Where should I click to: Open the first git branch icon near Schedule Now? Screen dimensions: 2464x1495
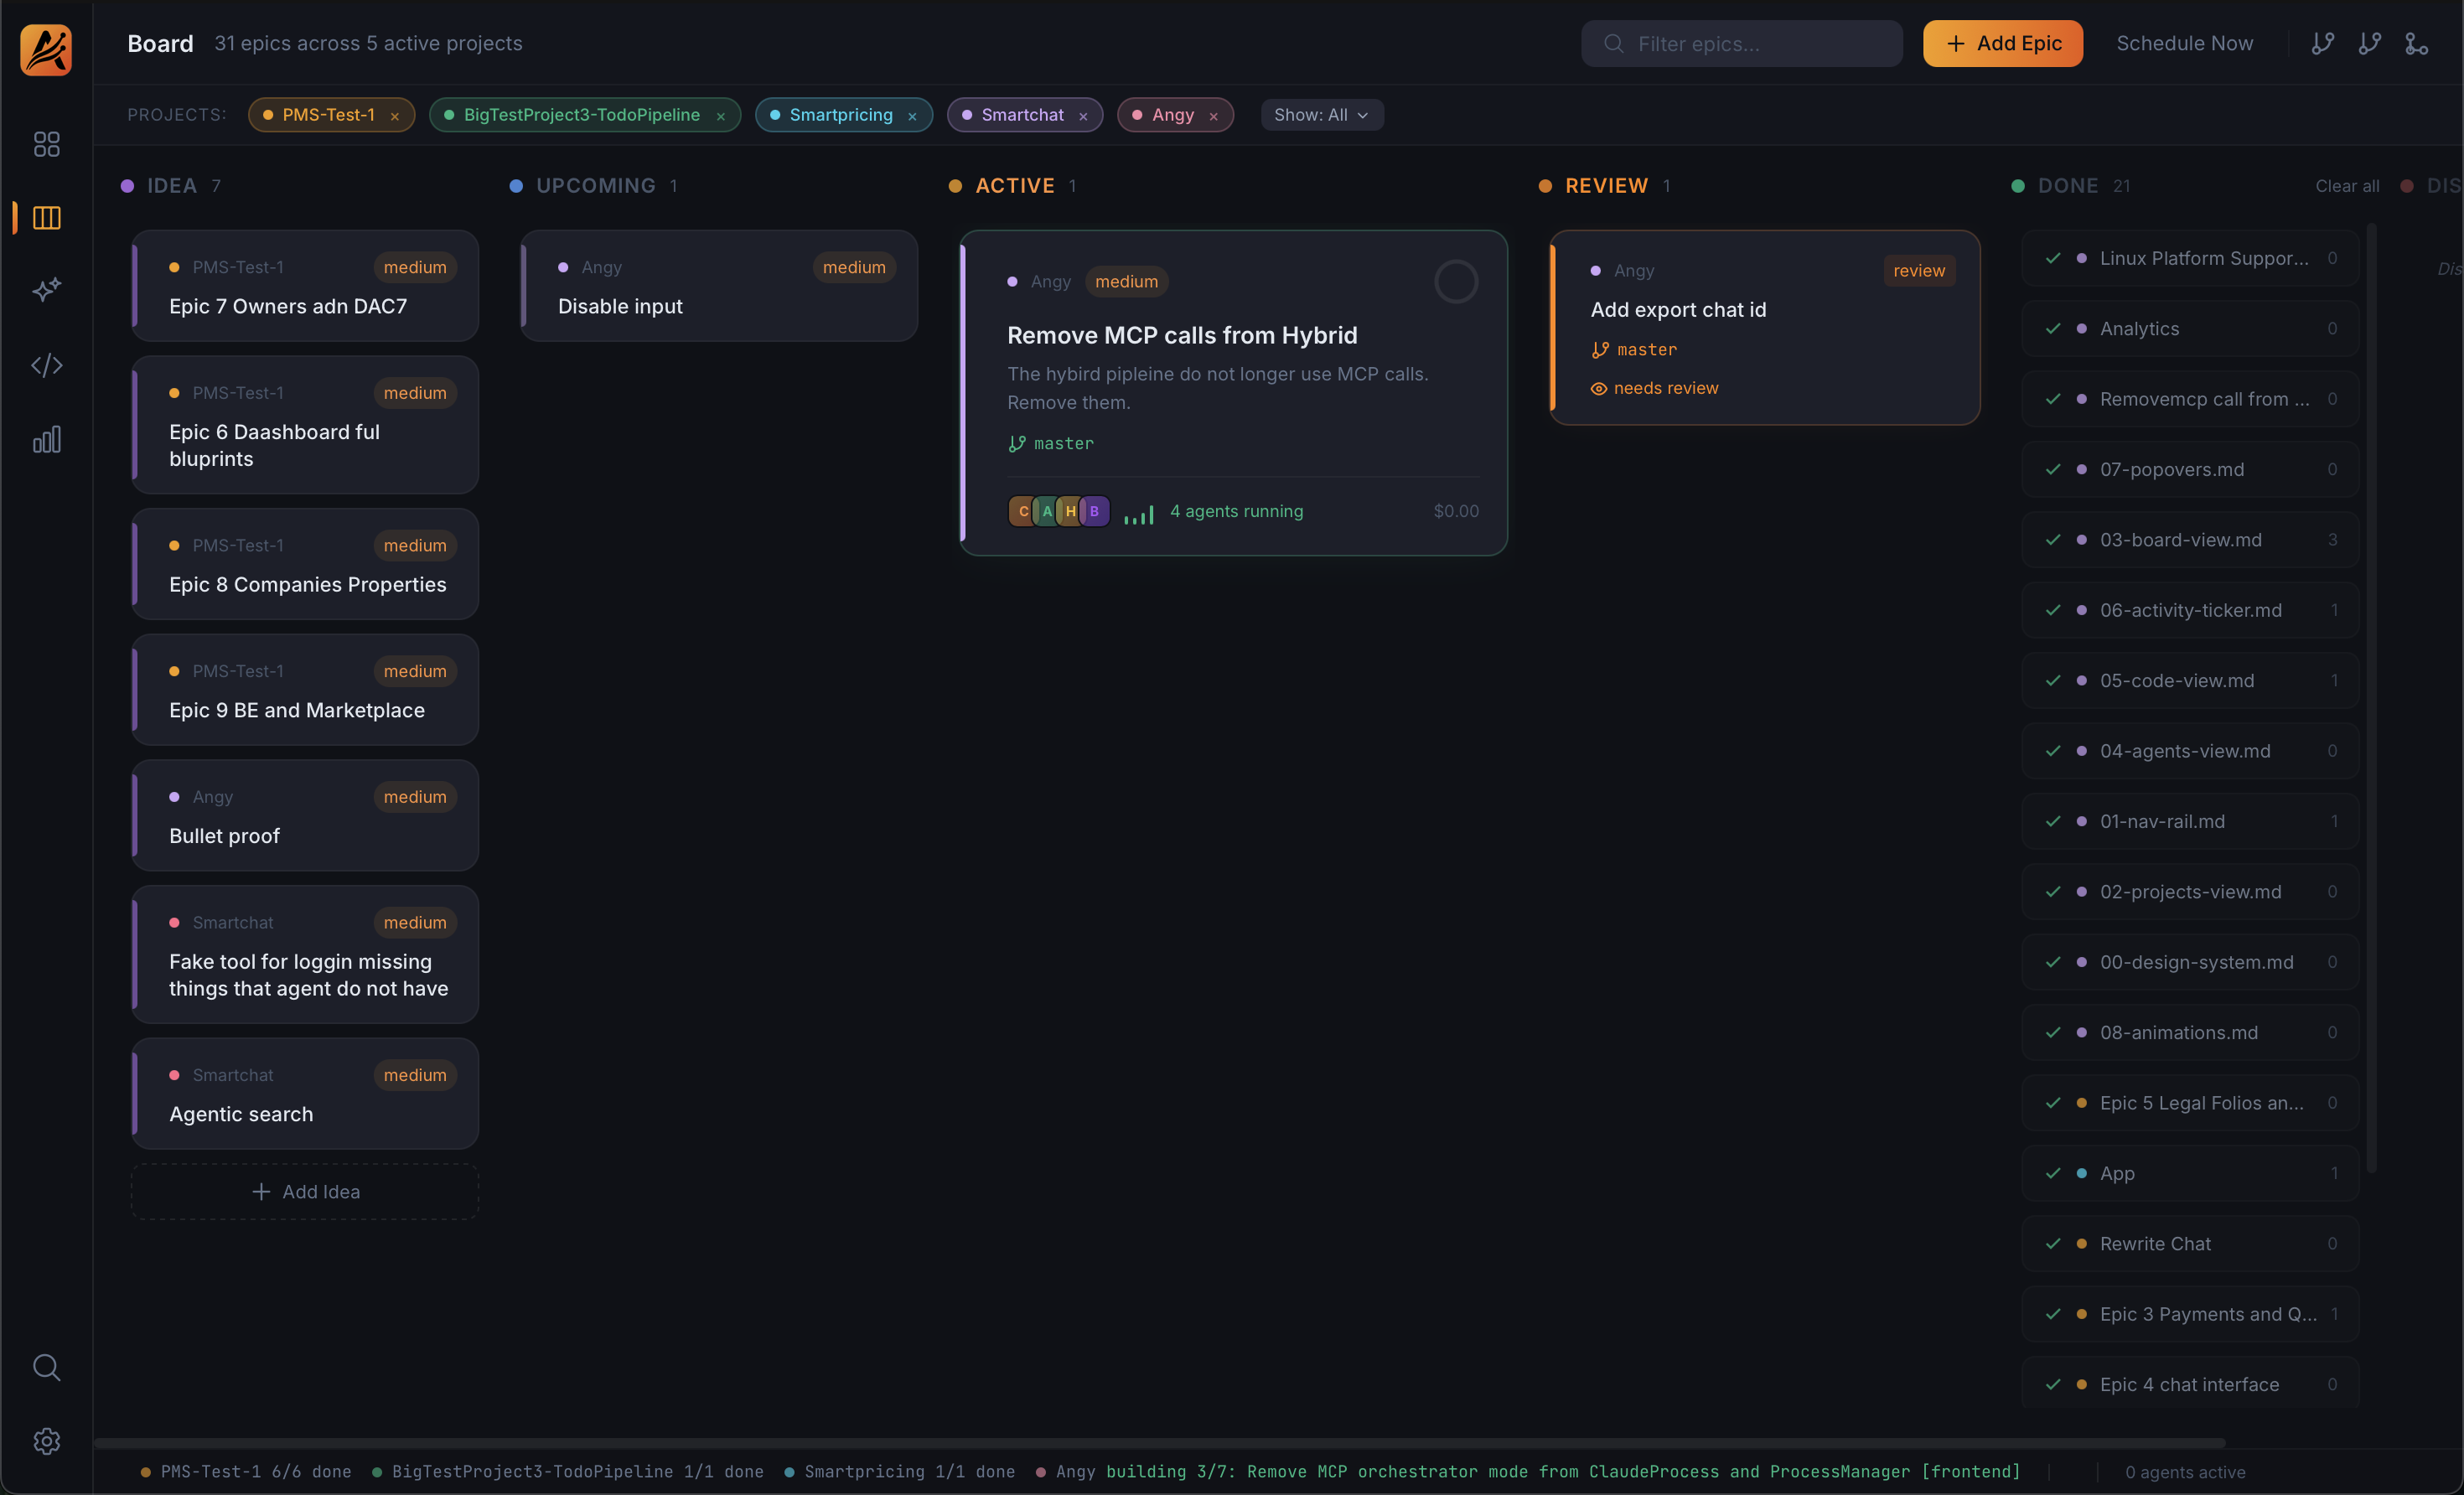tap(2322, 43)
